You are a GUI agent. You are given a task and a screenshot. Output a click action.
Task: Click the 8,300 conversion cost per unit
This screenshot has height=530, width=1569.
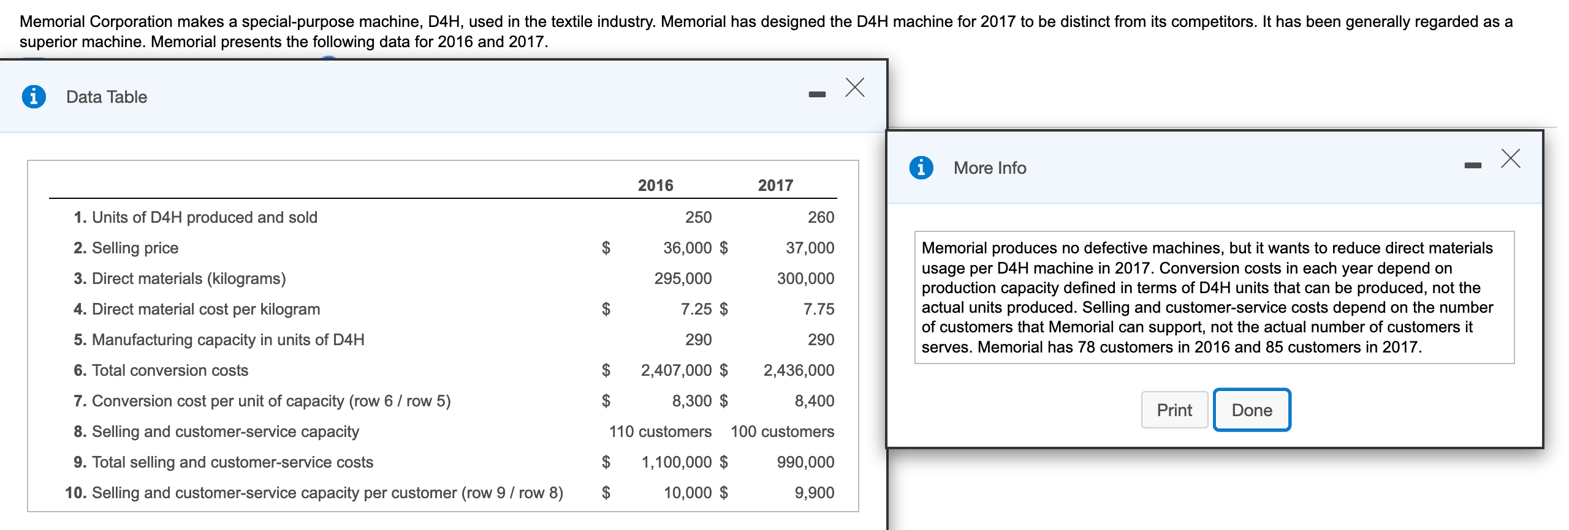coord(692,401)
